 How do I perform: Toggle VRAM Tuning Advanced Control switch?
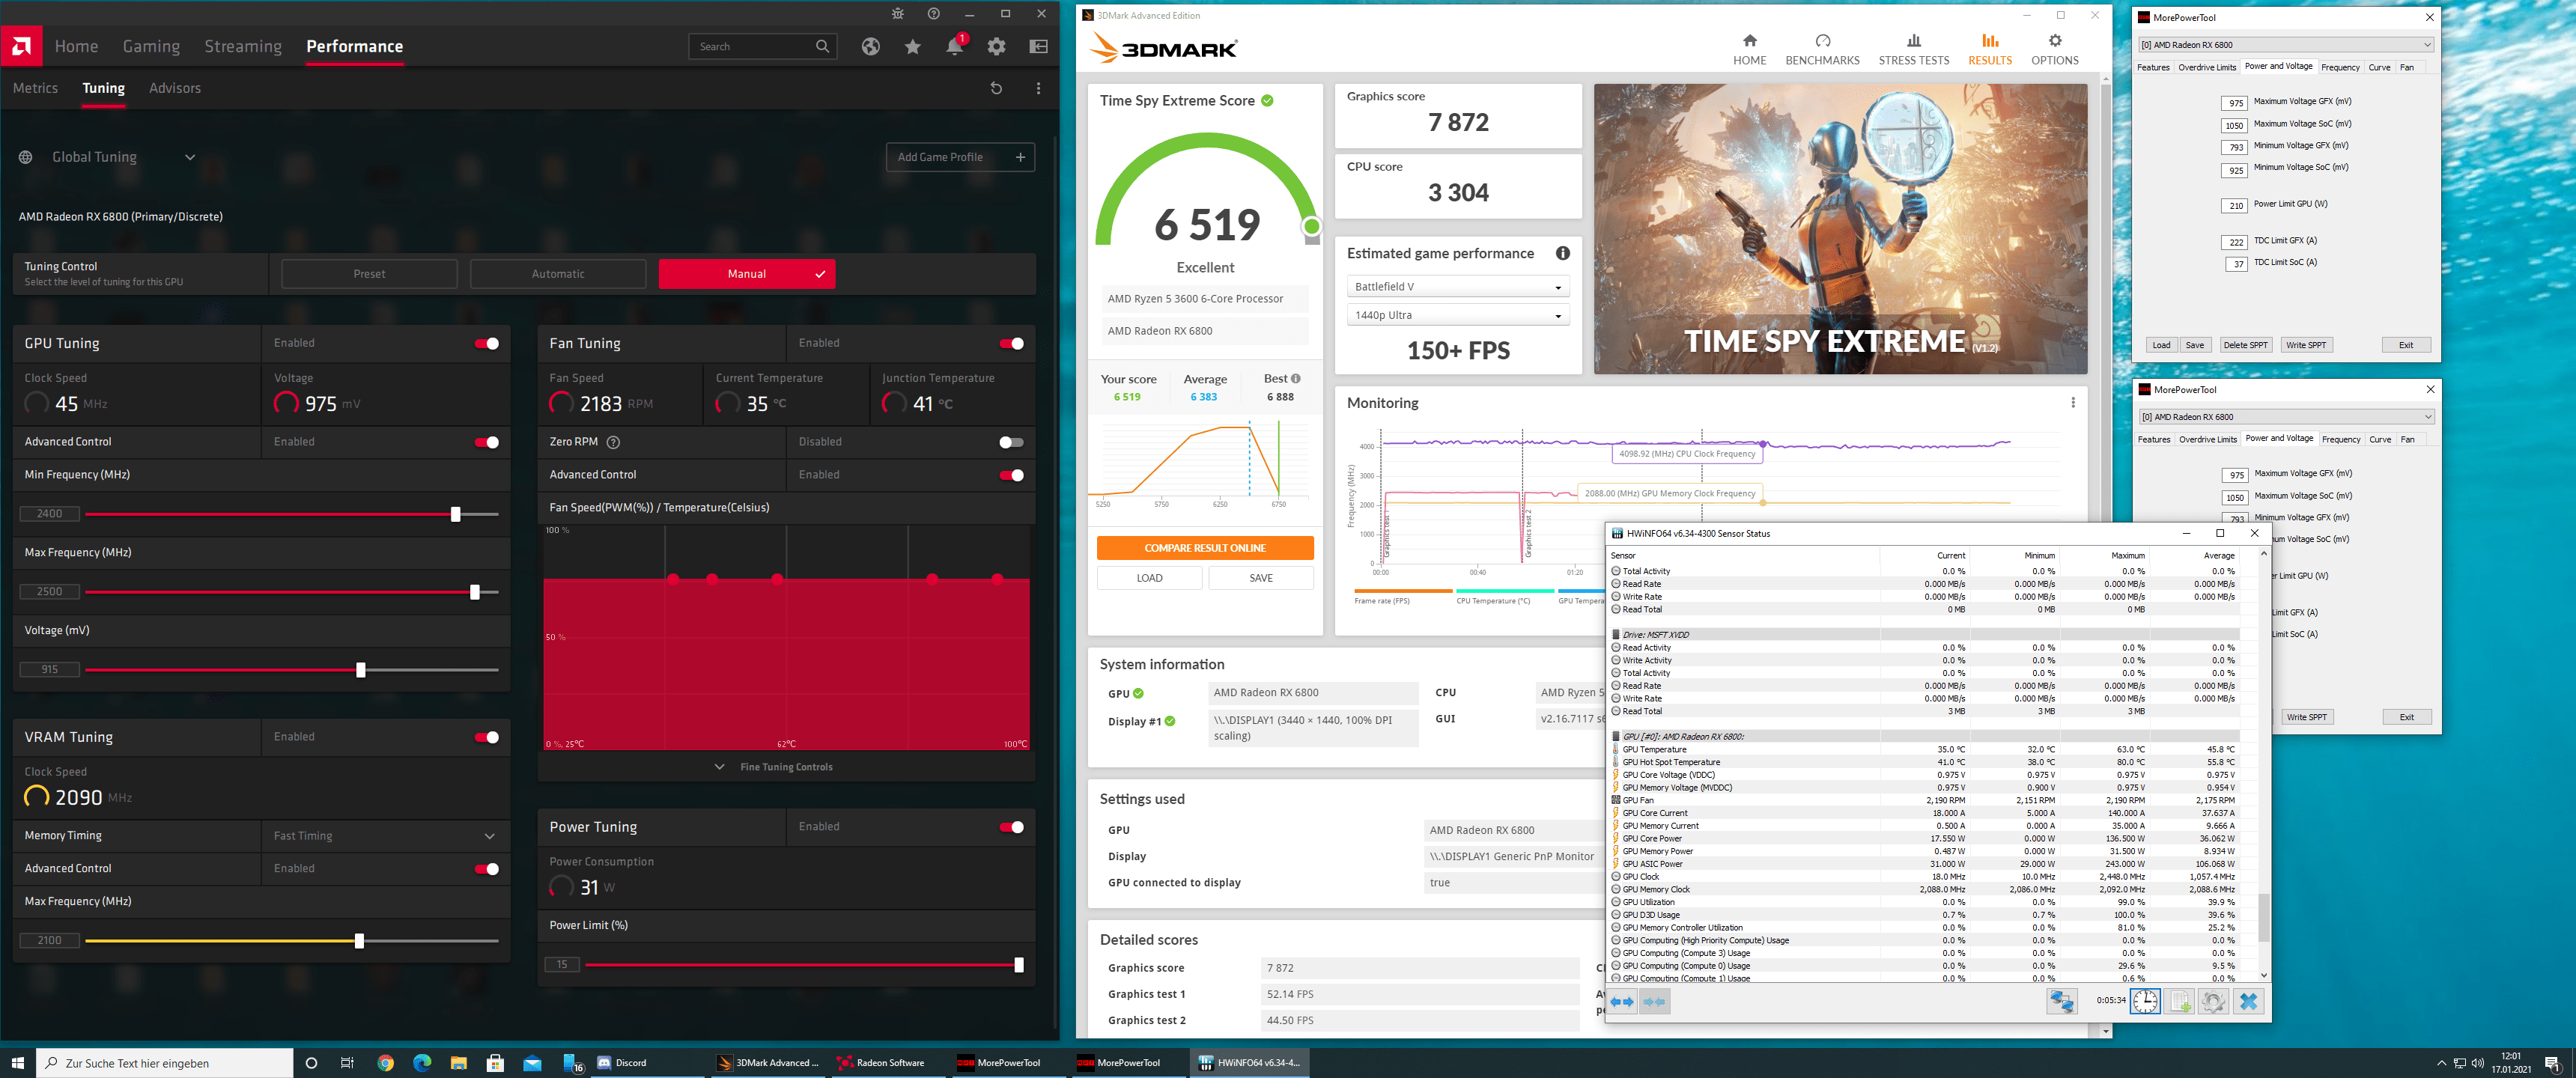click(487, 869)
